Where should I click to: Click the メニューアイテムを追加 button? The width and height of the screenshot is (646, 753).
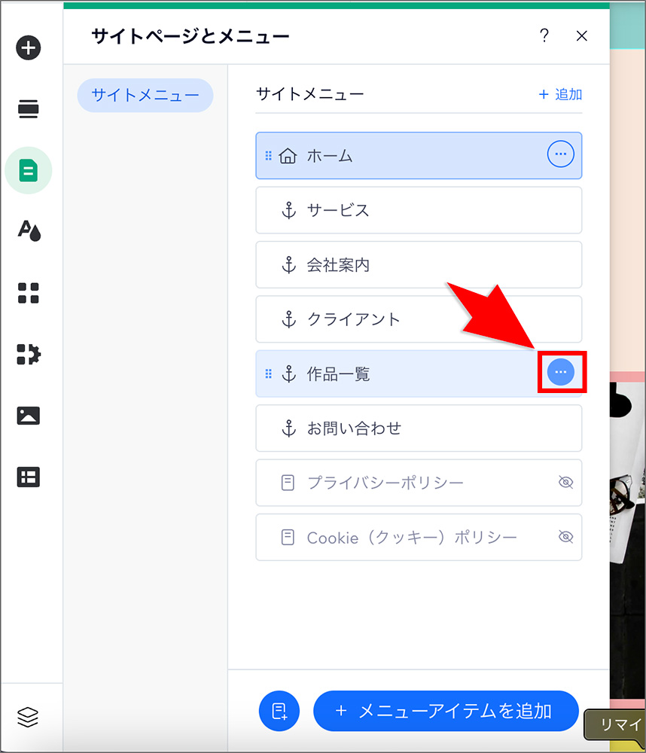click(x=446, y=711)
